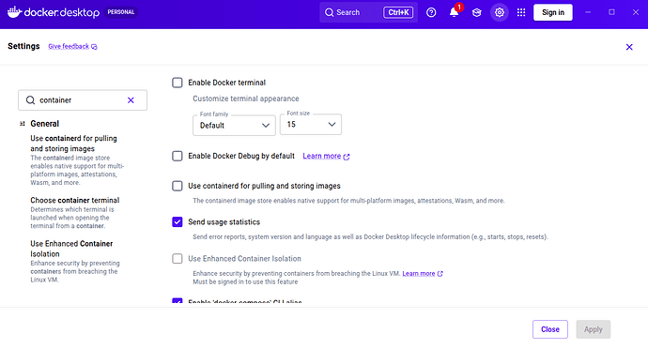Open the Learning center graduation cap icon
Screen dimensions: 648x349
(x=476, y=12)
